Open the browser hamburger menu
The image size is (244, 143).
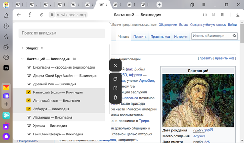tap(203, 5)
